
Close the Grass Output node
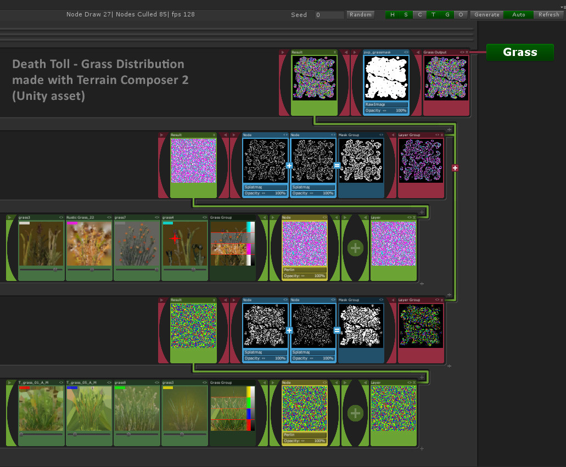[x=467, y=52]
